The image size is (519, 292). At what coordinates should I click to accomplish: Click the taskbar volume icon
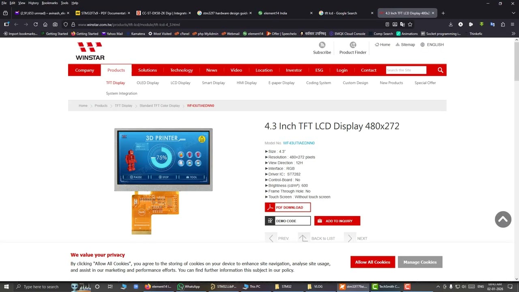(x=465, y=287)
